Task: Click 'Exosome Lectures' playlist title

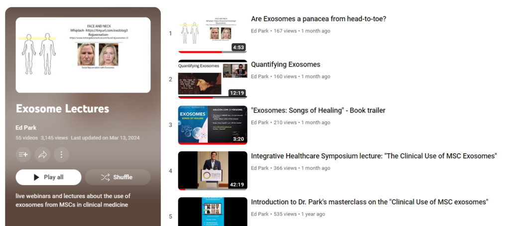Action: tap(62, 109)
